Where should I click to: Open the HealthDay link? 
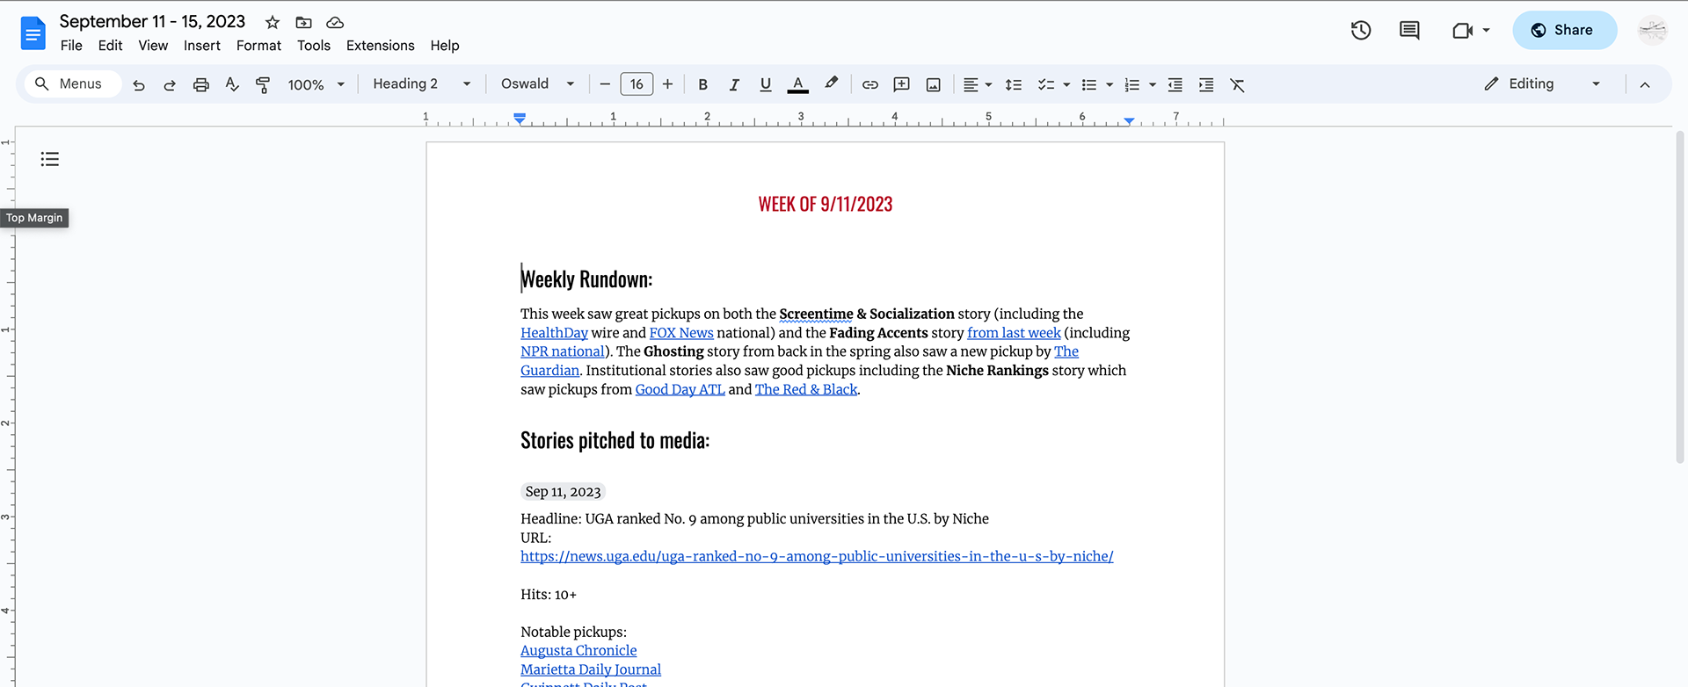click(554, 333)
